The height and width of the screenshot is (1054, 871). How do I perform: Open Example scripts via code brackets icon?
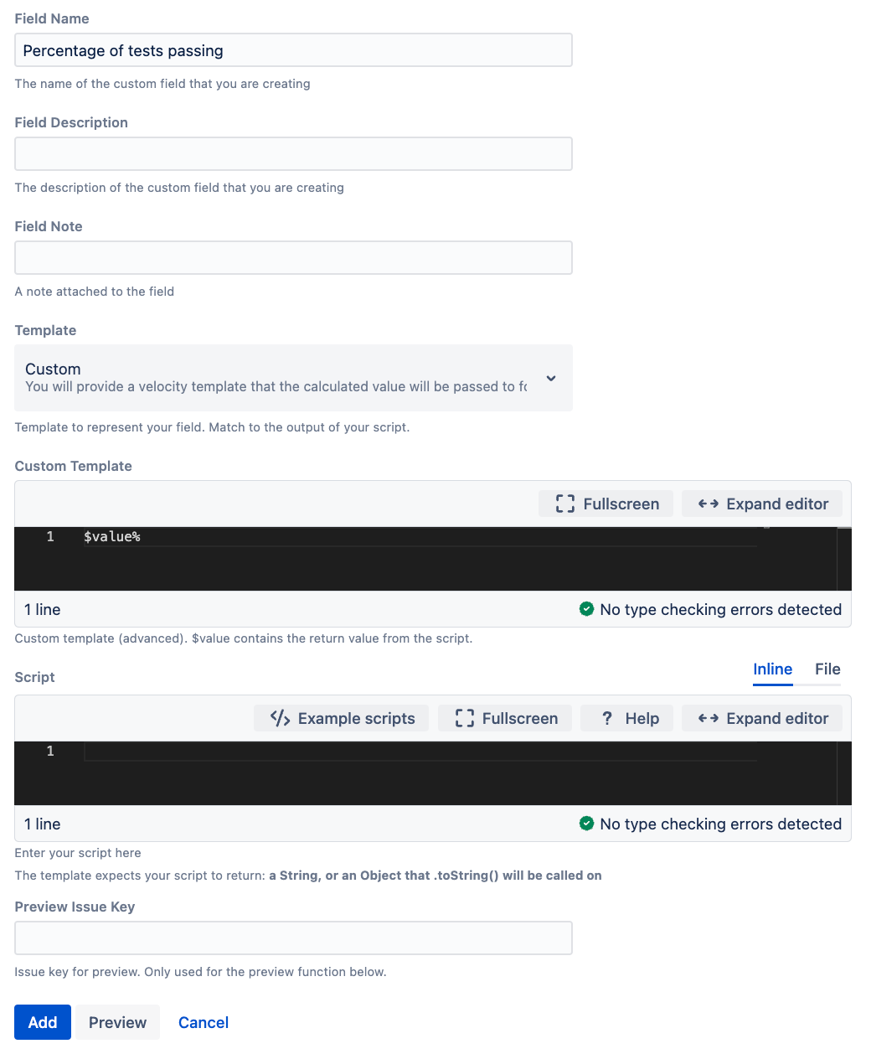point(281,718)
